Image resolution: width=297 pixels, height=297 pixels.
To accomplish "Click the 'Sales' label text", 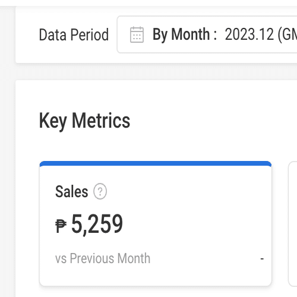I will pyautogui.click(x=72, y=191).
